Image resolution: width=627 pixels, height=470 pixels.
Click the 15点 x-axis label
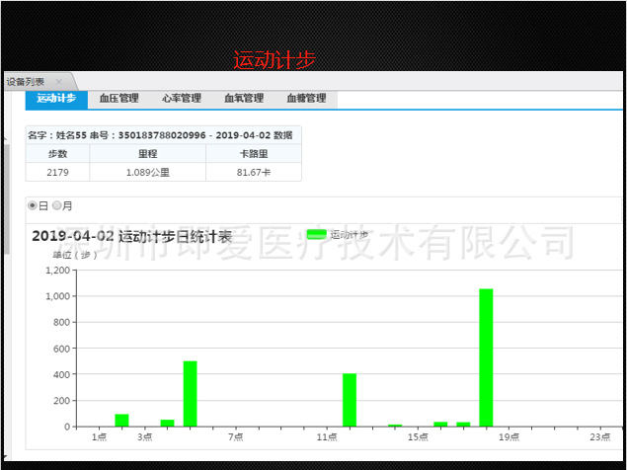(418, 437)
